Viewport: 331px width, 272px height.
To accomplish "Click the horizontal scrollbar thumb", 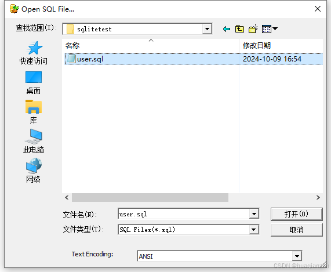I will pos(150,197).
